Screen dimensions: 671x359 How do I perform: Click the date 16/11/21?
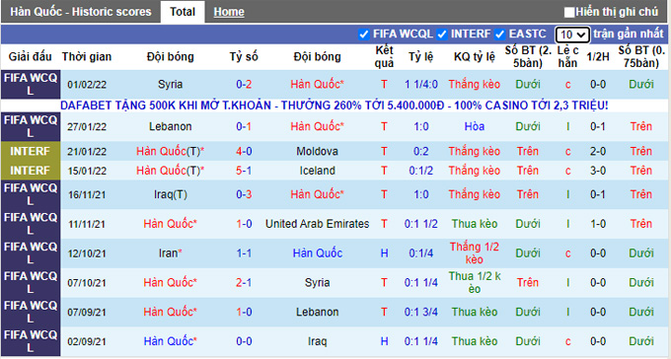point(87,195)
